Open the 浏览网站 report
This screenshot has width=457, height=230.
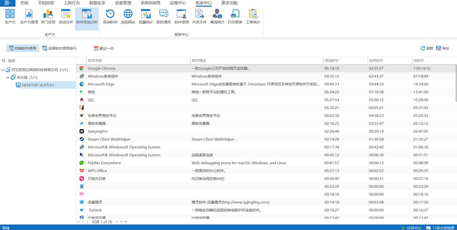(x=128, y=17)
